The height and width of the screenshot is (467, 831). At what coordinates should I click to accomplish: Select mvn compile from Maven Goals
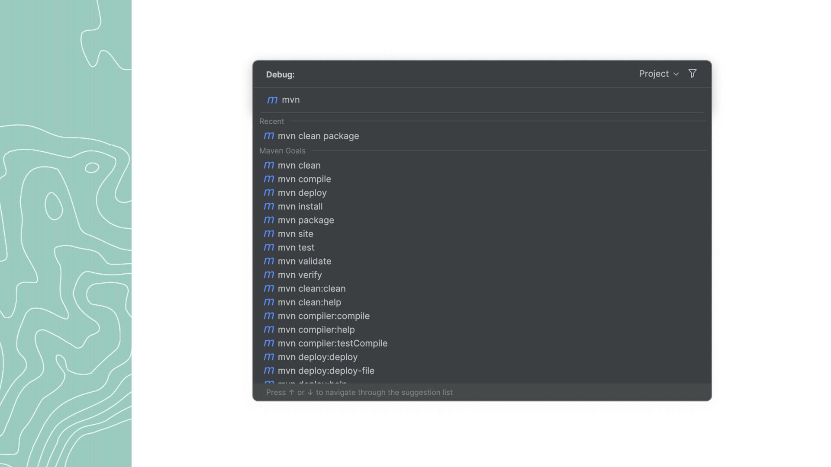click(304, 179)
